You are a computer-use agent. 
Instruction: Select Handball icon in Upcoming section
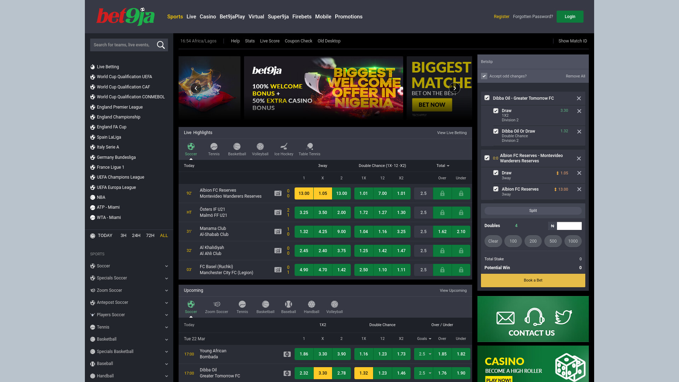coord(312,304)
